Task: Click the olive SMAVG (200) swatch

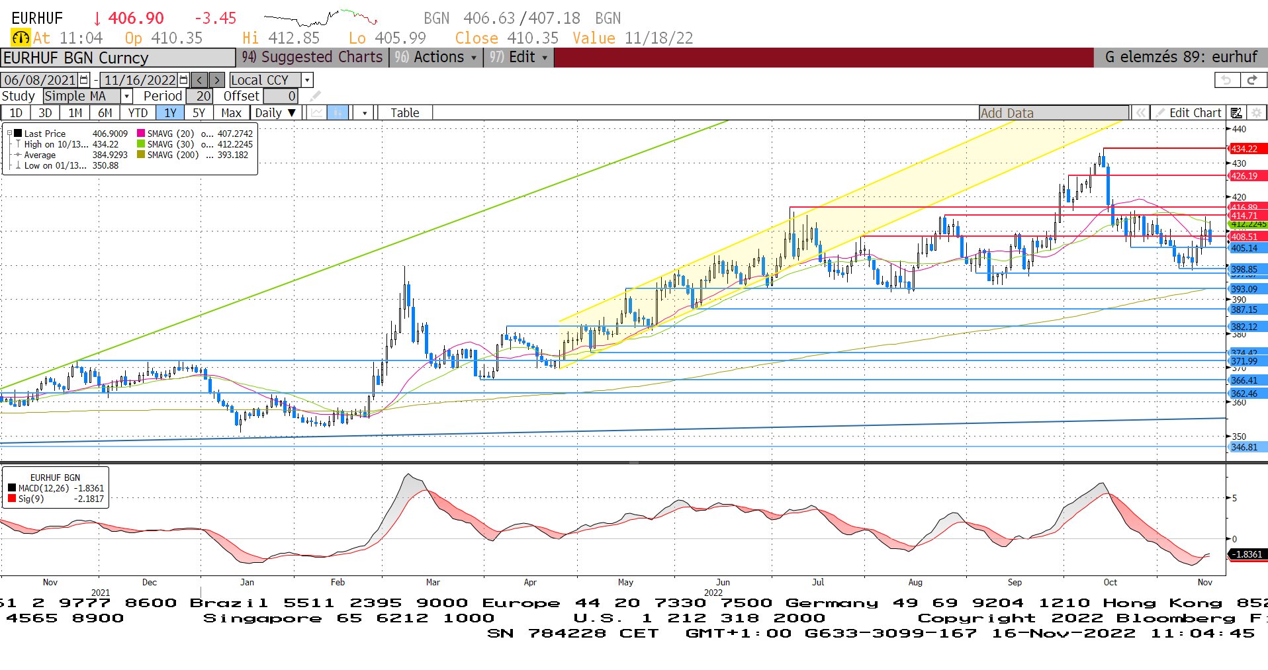Action: click(141, 155)
